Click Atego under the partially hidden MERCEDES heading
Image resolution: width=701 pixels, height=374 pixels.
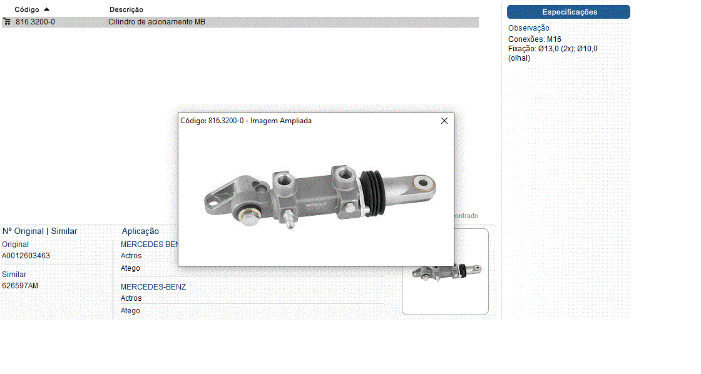130,268
